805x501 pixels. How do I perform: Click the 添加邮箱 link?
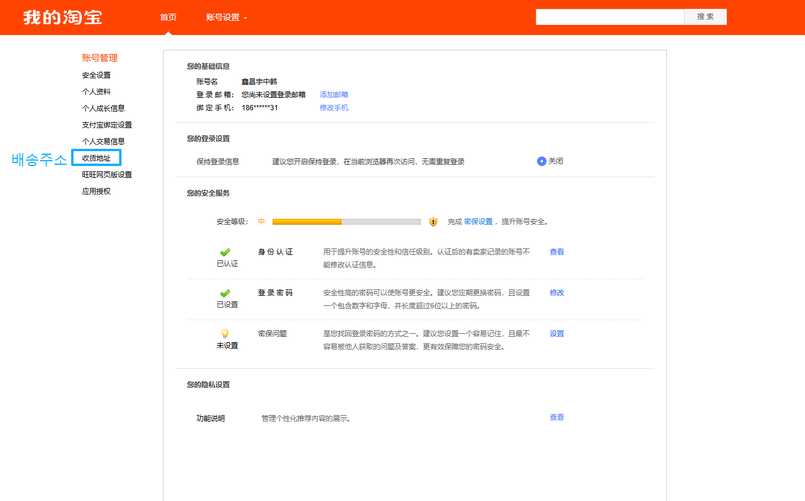334,95
